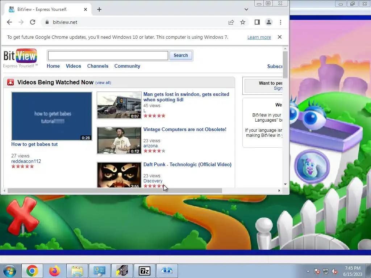The image size is (371, 278).
Task: Click the view all link
Action: [103, 83]
